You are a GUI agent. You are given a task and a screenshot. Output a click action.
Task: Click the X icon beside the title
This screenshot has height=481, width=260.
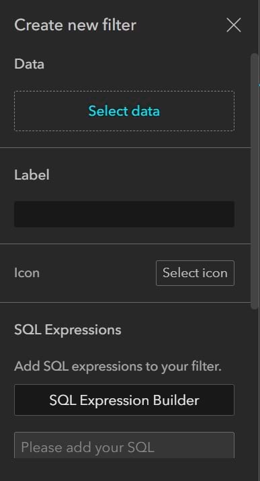(234, 25)
